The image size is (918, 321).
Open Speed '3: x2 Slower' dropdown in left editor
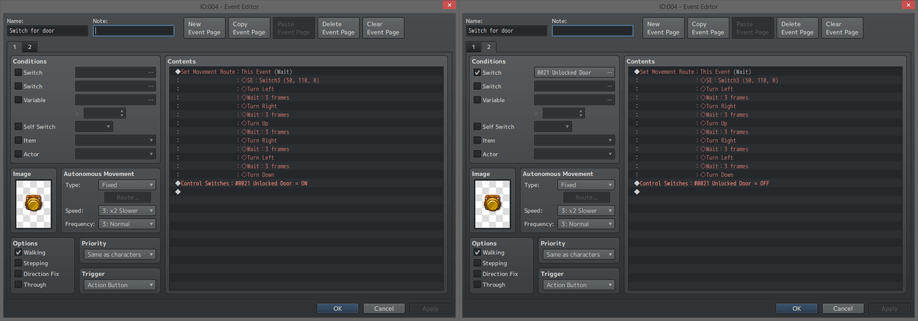coord(127,211)
